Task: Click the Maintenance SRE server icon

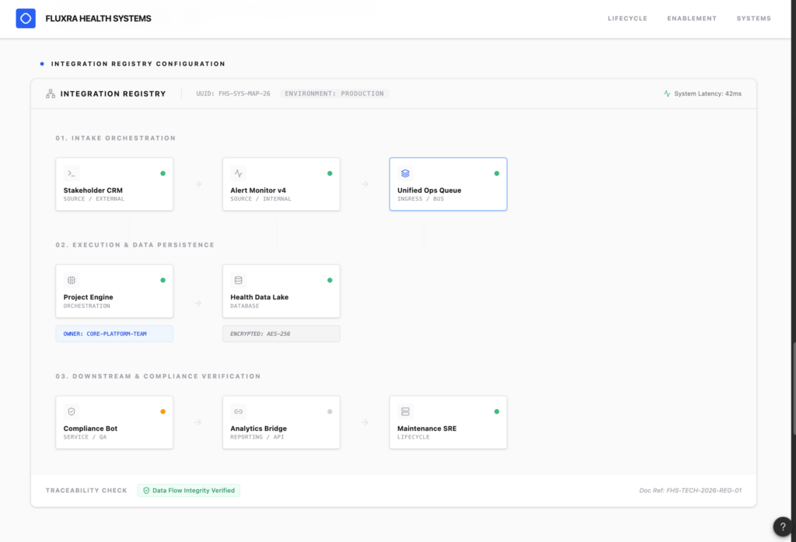Action: (405, 411)
